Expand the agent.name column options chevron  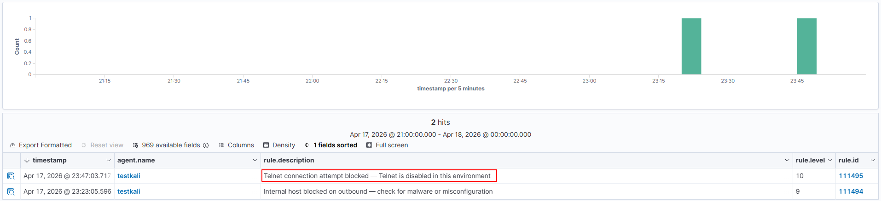click(255, 161)
